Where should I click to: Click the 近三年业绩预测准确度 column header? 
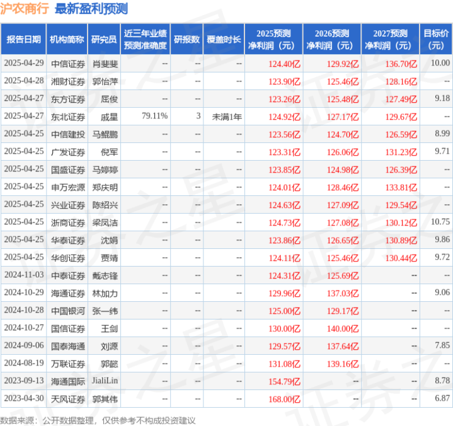point(146,39)
